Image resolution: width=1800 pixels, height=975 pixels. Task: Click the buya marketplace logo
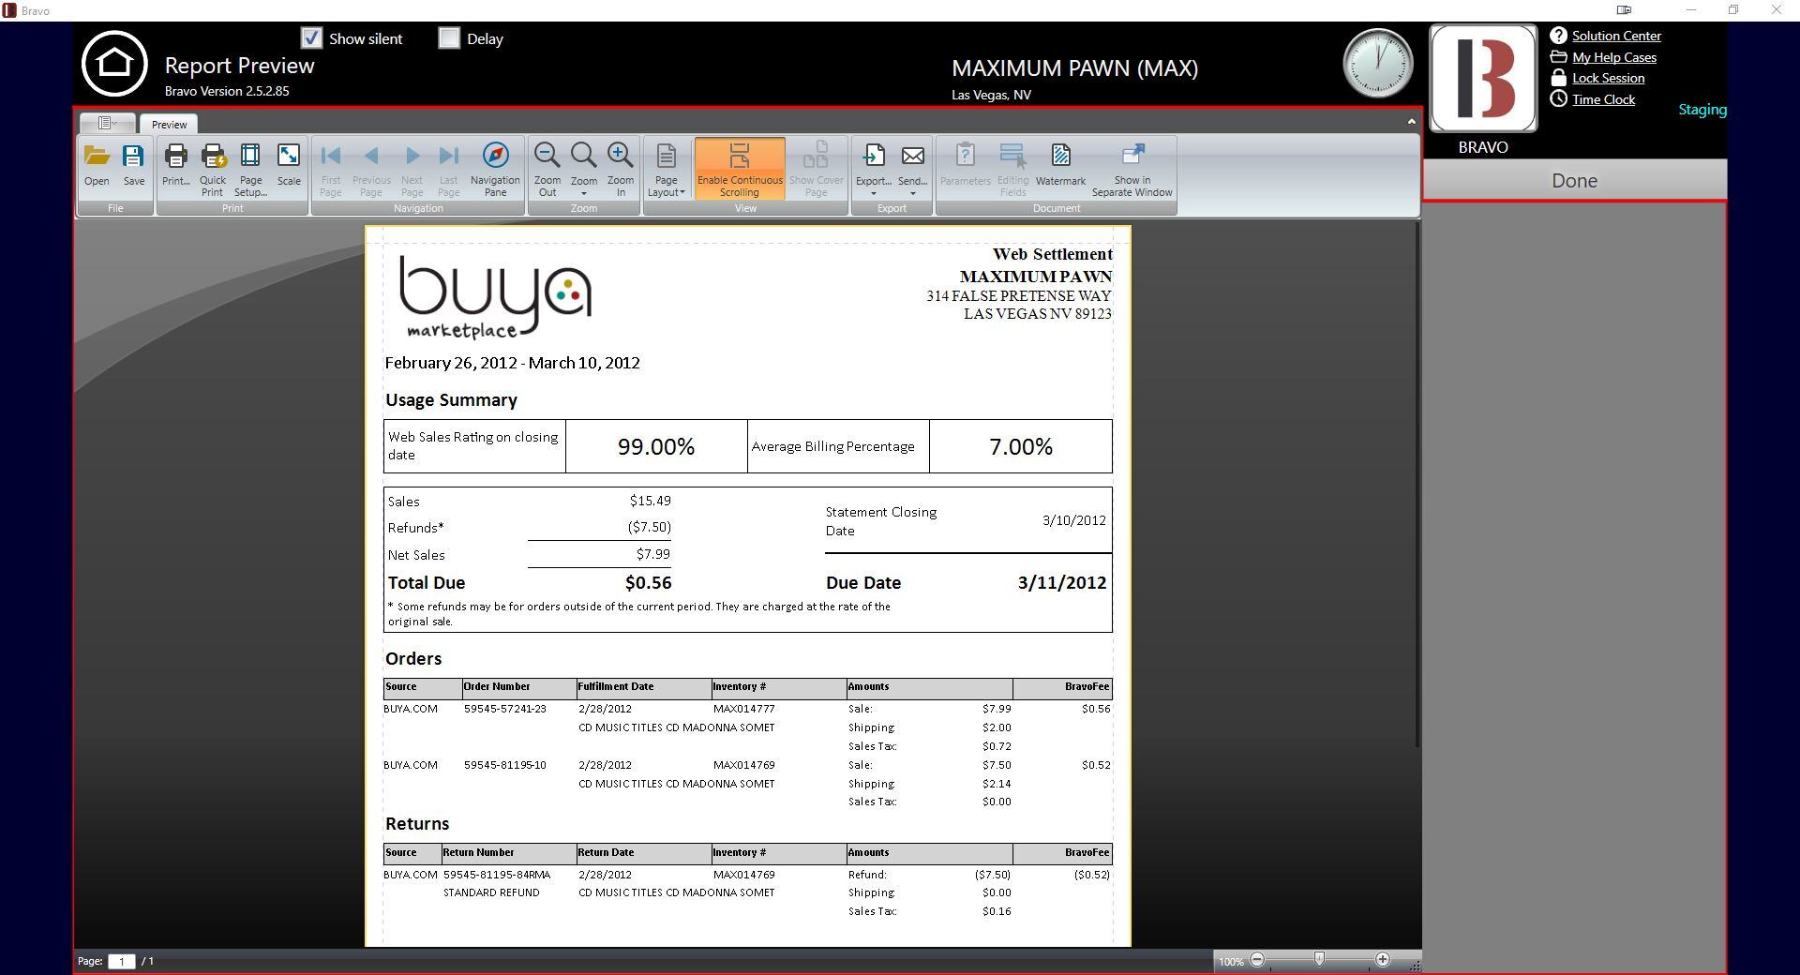(495, 296)
